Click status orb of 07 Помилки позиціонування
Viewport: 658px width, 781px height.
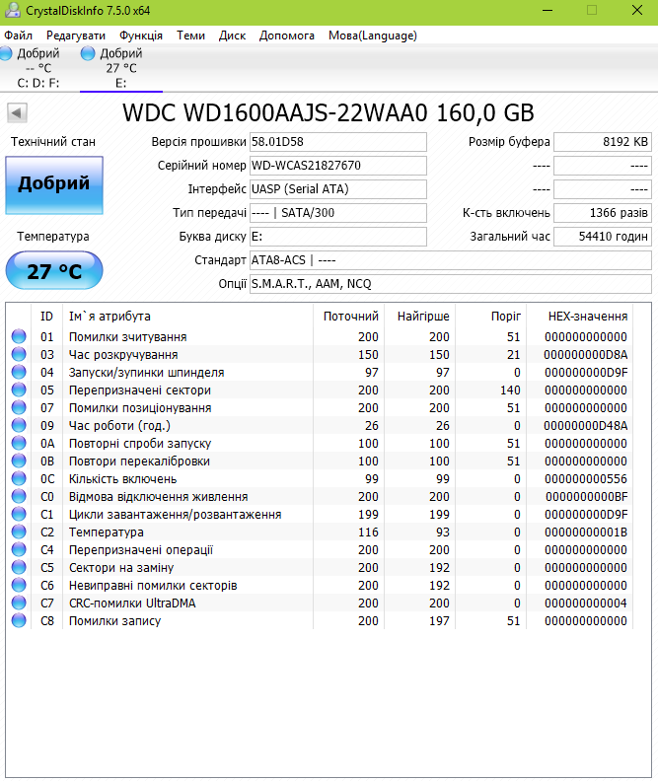[19, 407]
